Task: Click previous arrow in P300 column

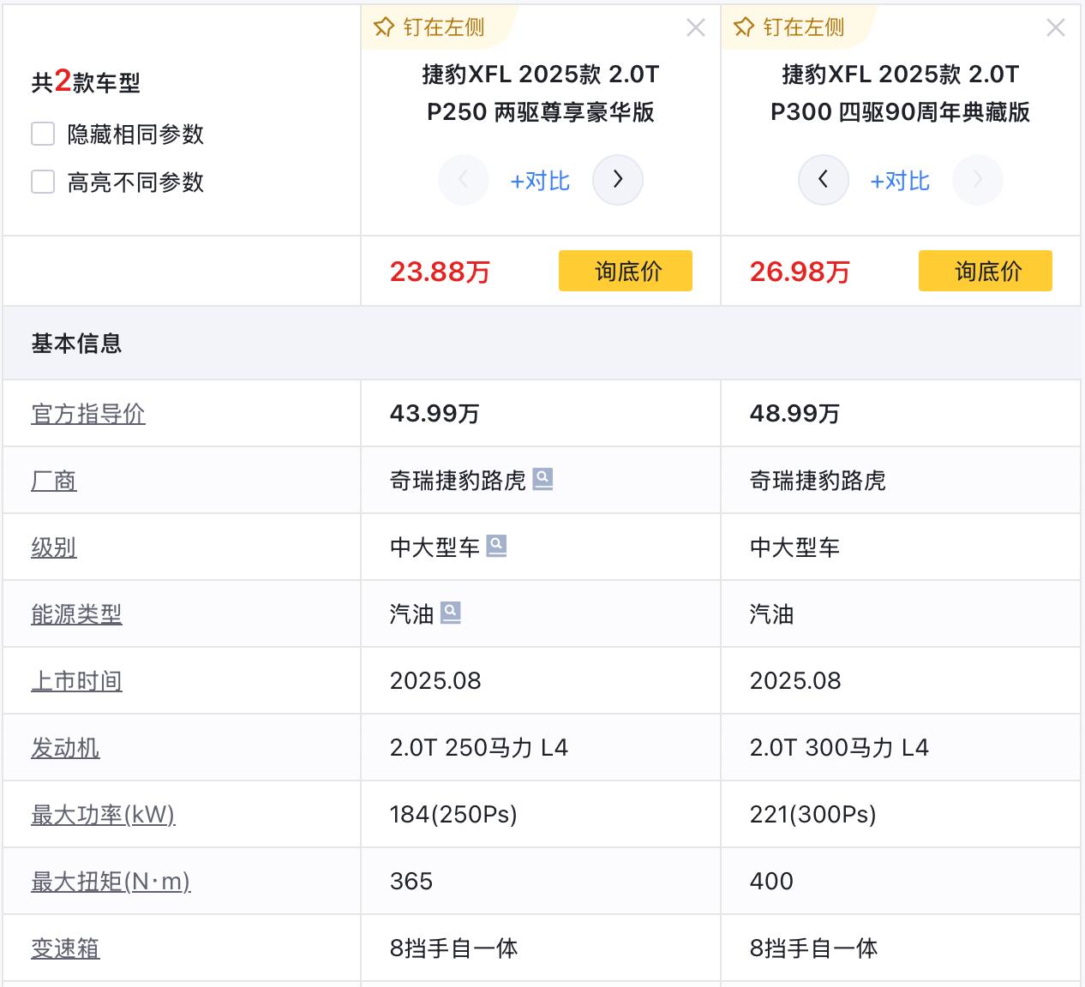Action: 823,180
